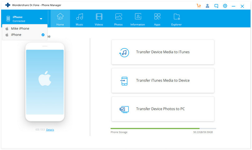Switch to the Home tab

[60, 19]
